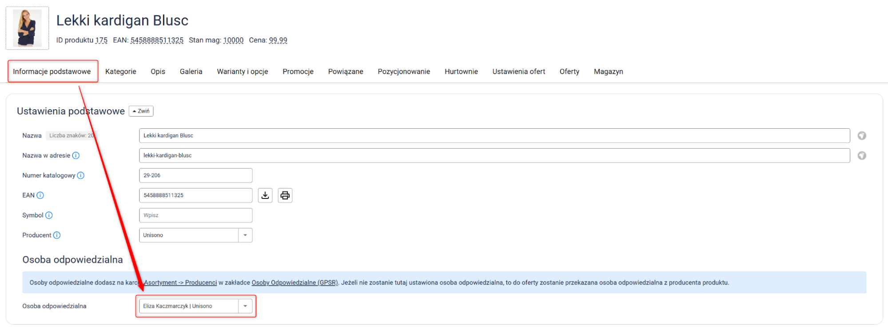Click the info icon next to Producent label
The image size is (888, 329).
click(57, 235)
